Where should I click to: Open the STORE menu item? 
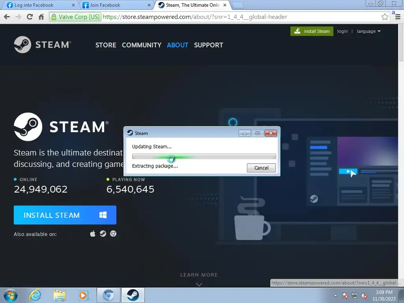(x=106, y=45)
